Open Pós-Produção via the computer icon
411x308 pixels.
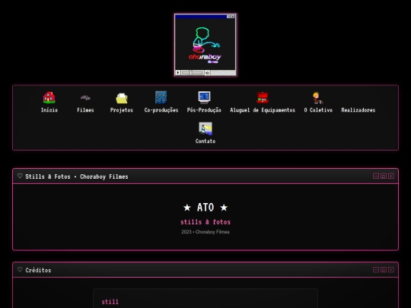pos(204,97)
